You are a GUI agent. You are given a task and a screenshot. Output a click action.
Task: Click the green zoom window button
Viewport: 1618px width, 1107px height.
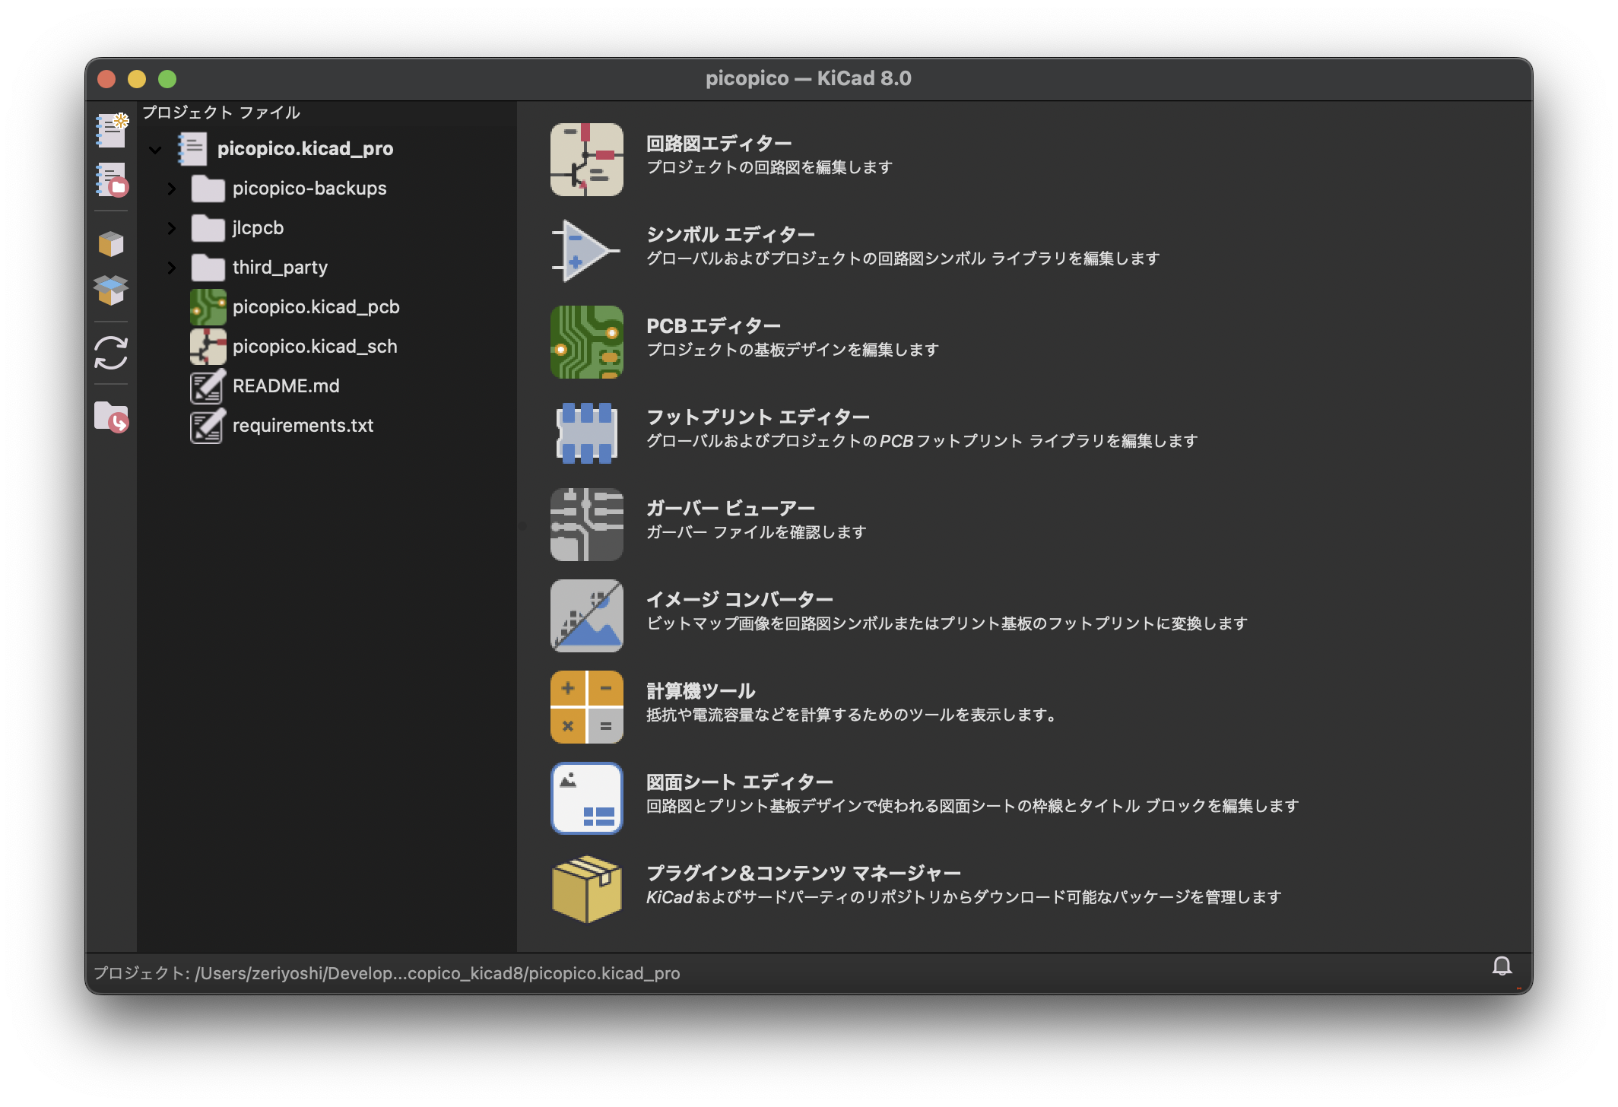[167, 79]
